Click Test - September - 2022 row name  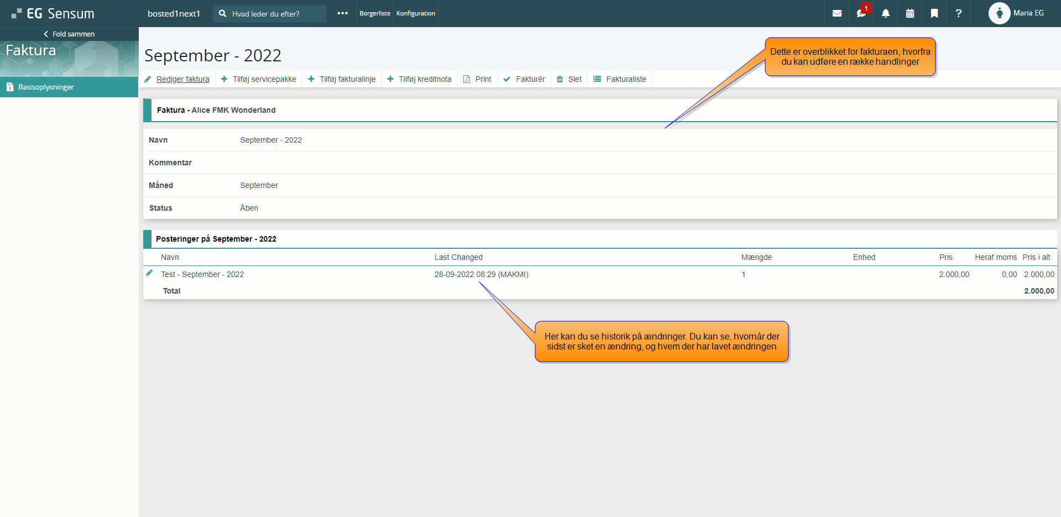(202, 274)
